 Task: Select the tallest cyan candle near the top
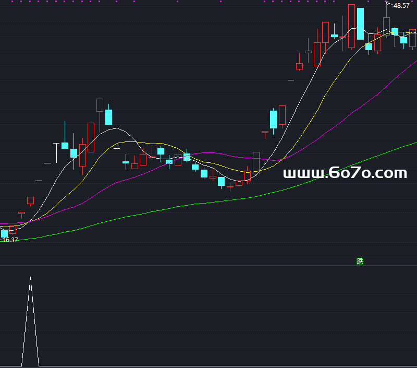coord(360,23)
